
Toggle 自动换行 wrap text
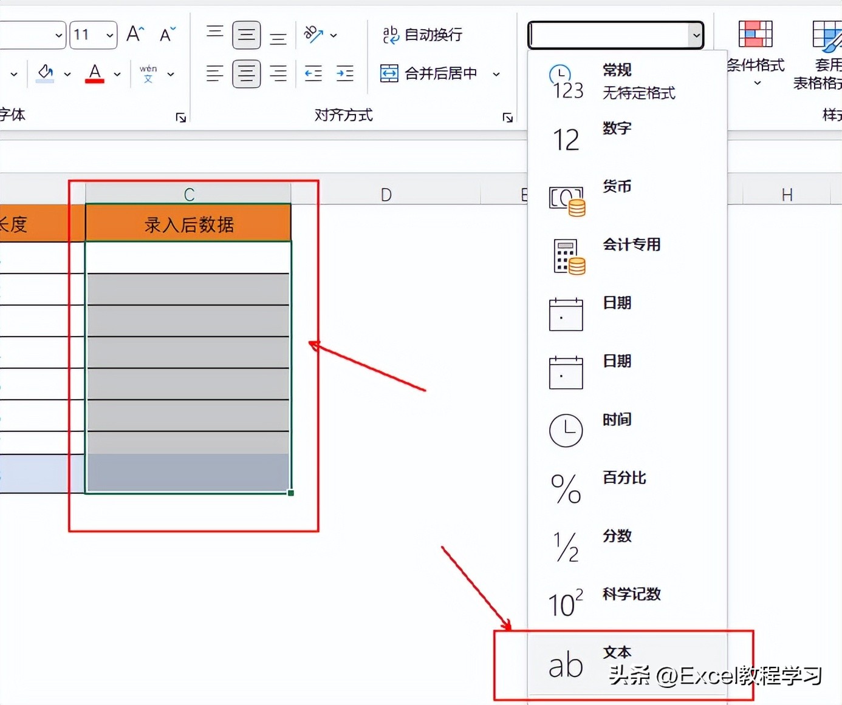pos(421,35)
